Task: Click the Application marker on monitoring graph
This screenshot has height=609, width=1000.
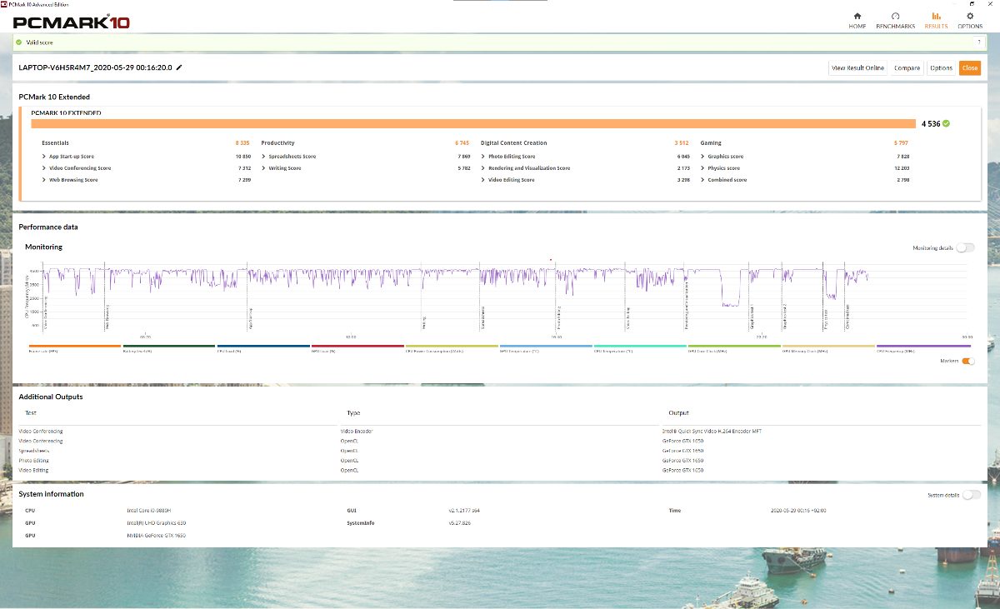Action: [x=249, y=317]
